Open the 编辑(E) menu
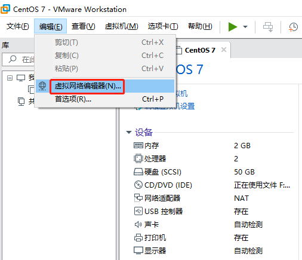This screenshot has width=302, height=260. click(51, 26)
